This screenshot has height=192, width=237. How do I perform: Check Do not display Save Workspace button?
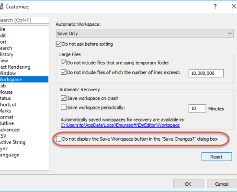58,139
